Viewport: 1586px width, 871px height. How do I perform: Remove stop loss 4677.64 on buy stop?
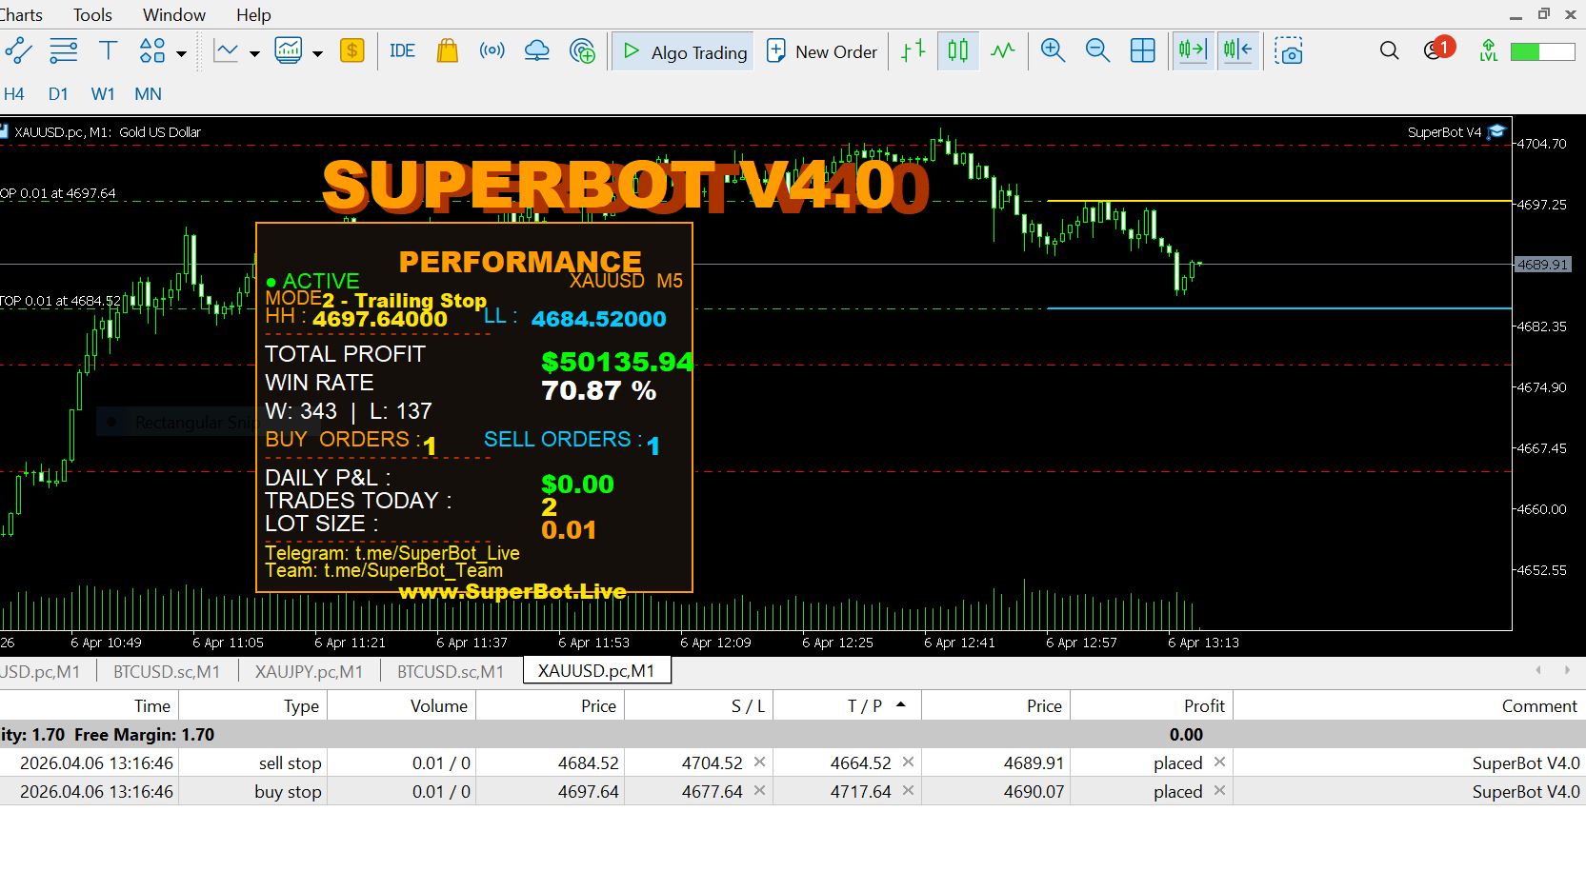(759, 791)
